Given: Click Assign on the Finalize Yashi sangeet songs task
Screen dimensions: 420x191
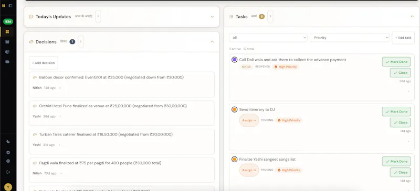Looking at the screenshot, I should point(249,170).
